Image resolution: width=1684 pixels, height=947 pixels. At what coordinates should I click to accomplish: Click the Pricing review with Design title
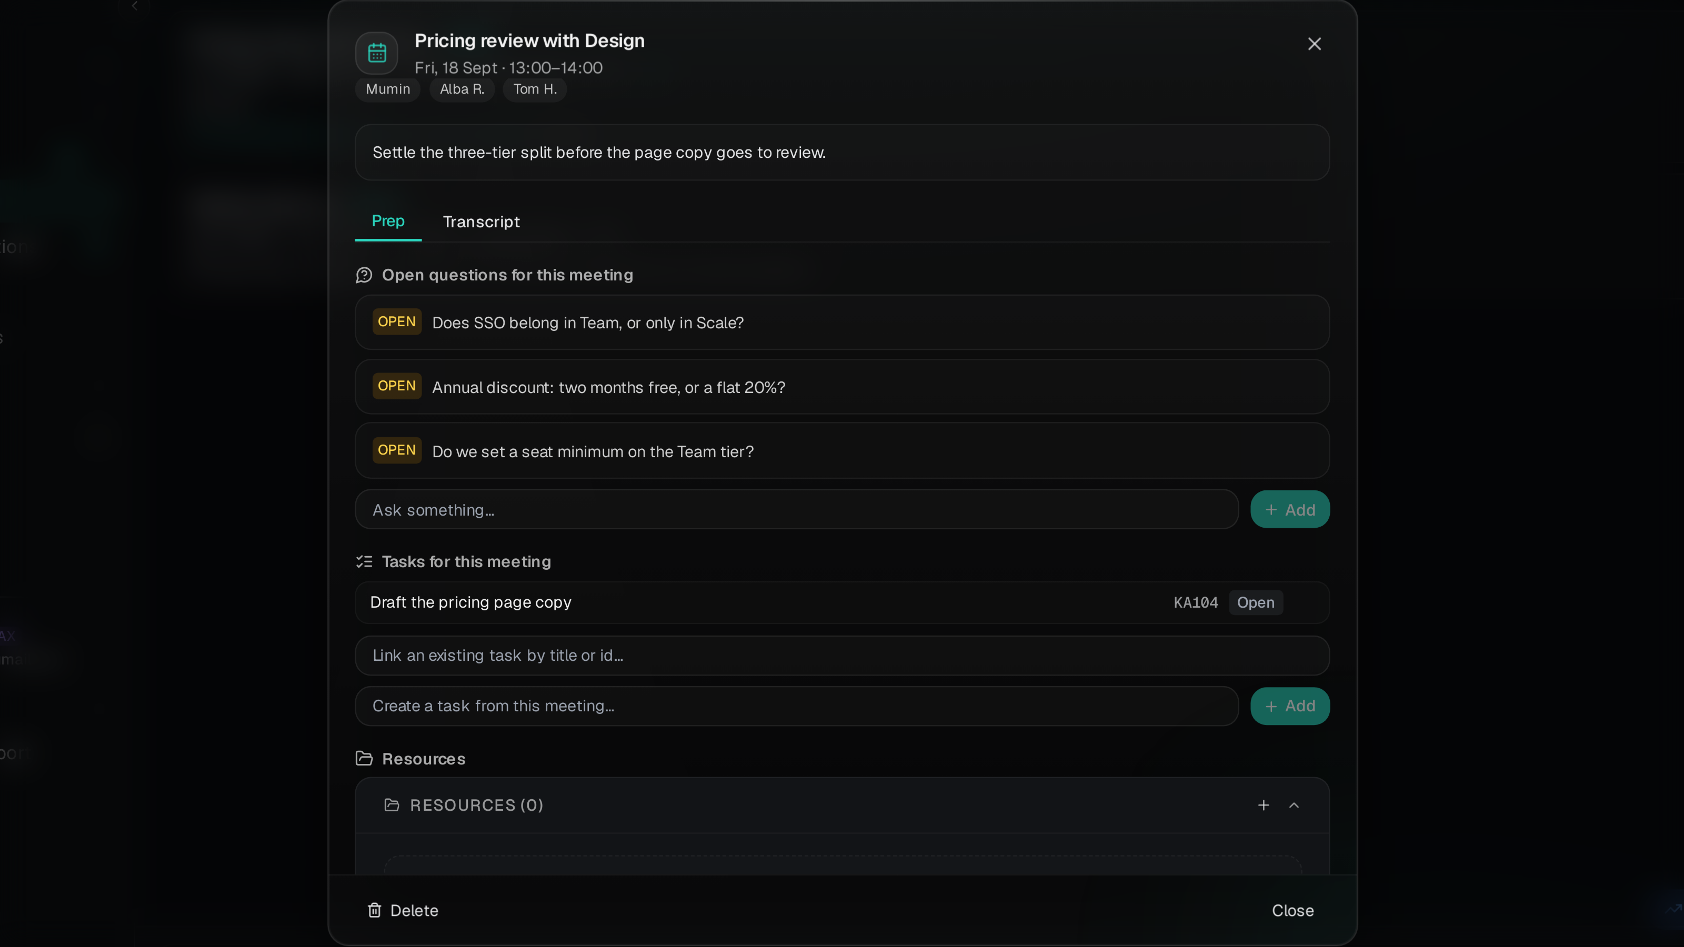pos(529,41)
